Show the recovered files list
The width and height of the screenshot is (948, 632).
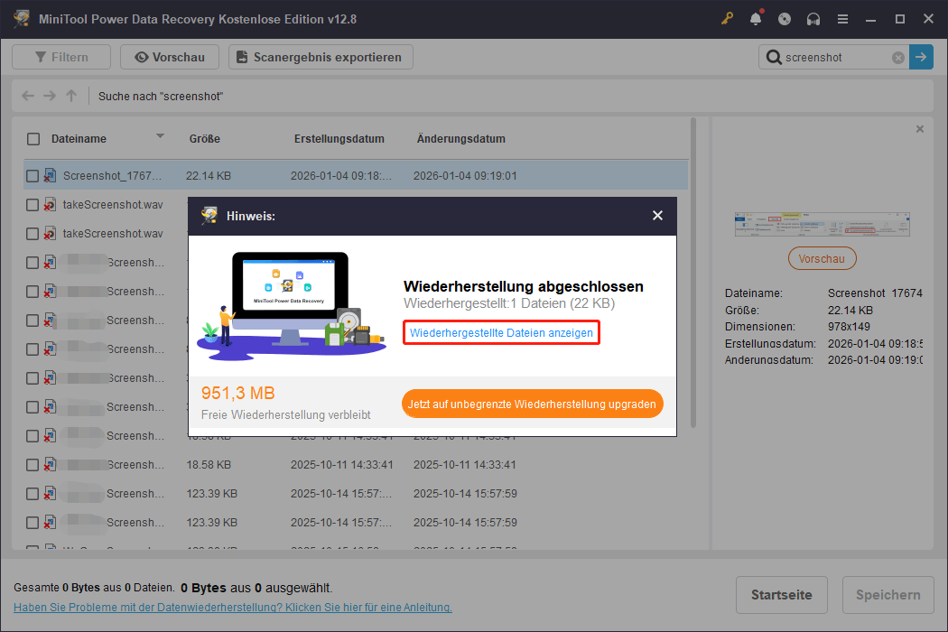(x=501, y=332)
